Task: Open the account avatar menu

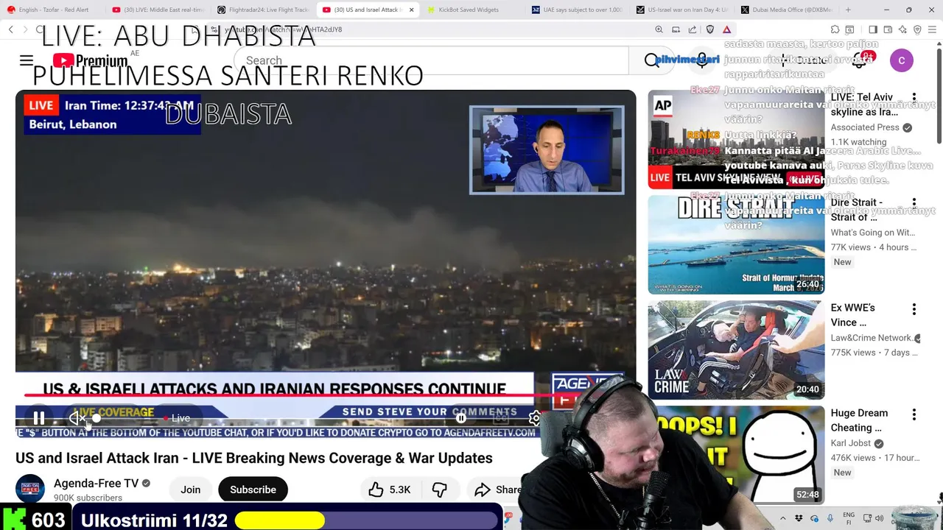Action: click(x=902, y=60)
